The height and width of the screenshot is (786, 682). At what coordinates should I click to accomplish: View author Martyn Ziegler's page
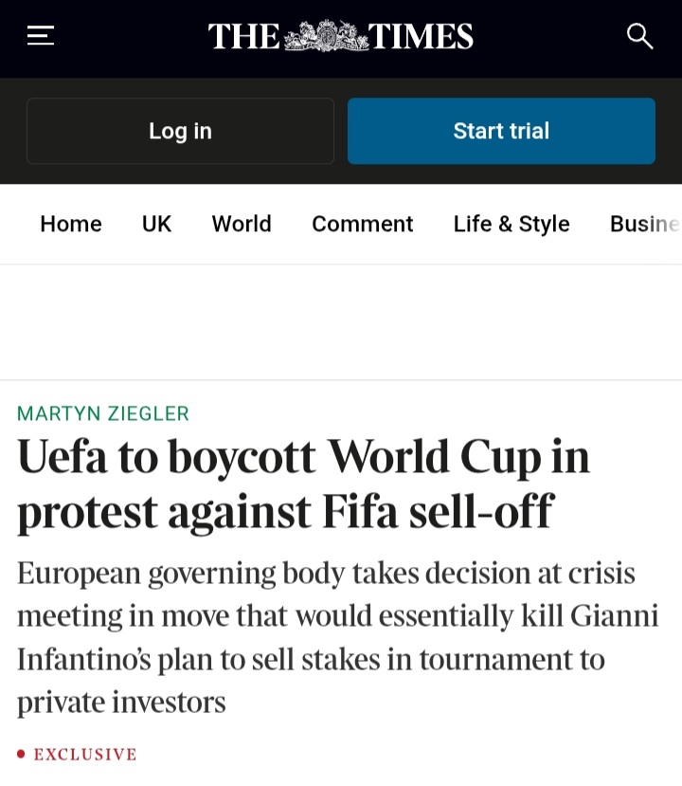(103, 413)
